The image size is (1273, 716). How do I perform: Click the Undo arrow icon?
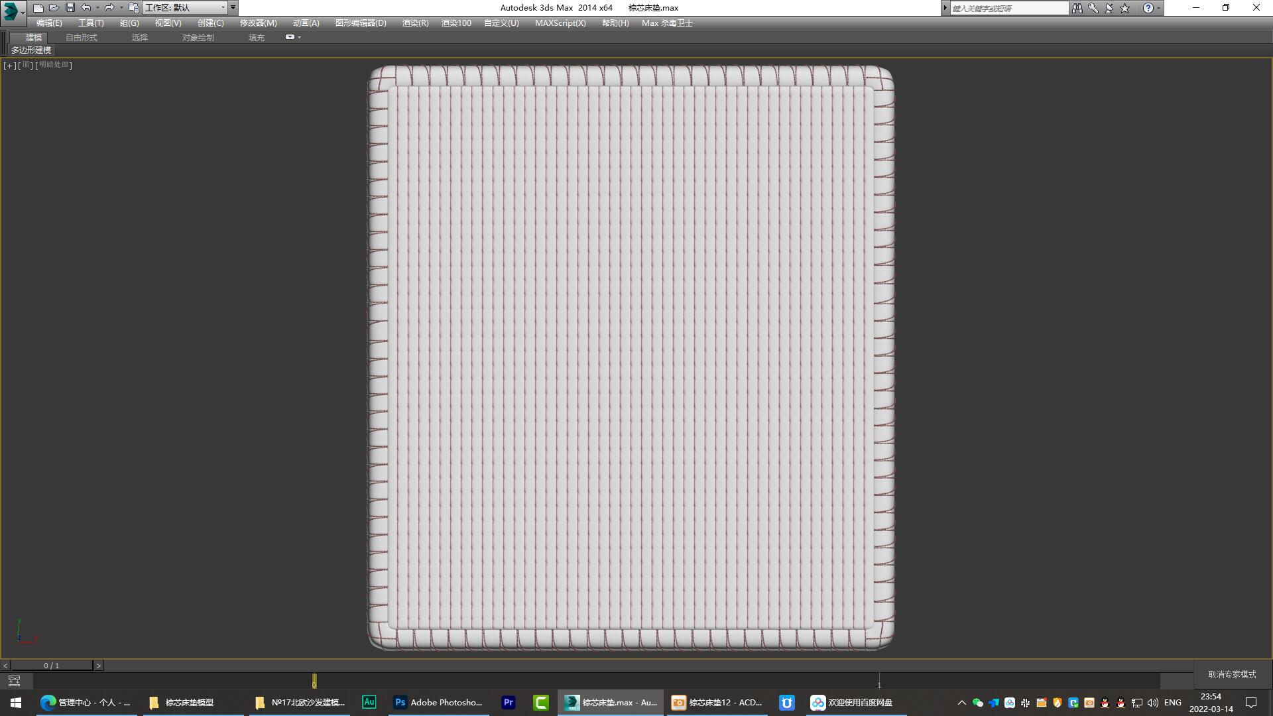coord(86,8)
